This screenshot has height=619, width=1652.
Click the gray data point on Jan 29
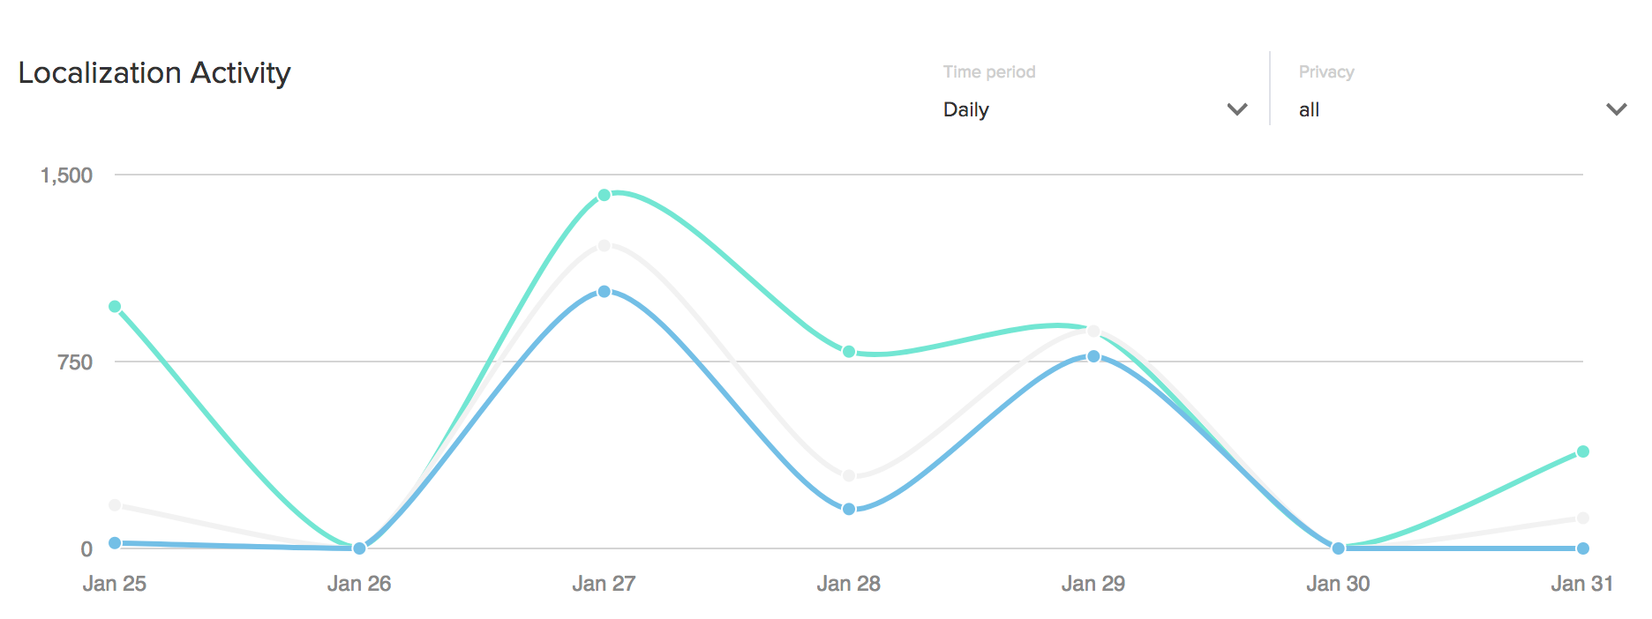click(x=1093, y=332)
